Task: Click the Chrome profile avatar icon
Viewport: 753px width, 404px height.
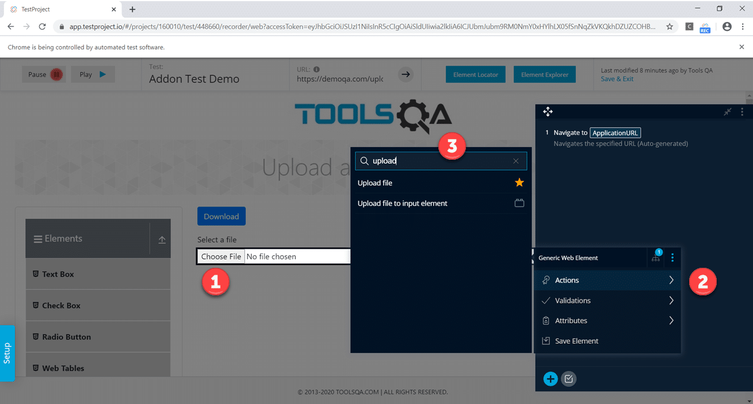Action: click(x=727, y=26)
